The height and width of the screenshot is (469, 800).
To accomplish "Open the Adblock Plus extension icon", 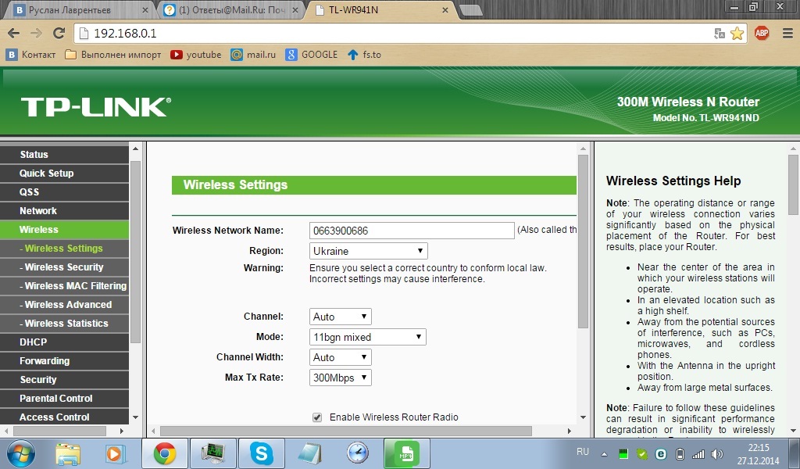I will [761, 34].
